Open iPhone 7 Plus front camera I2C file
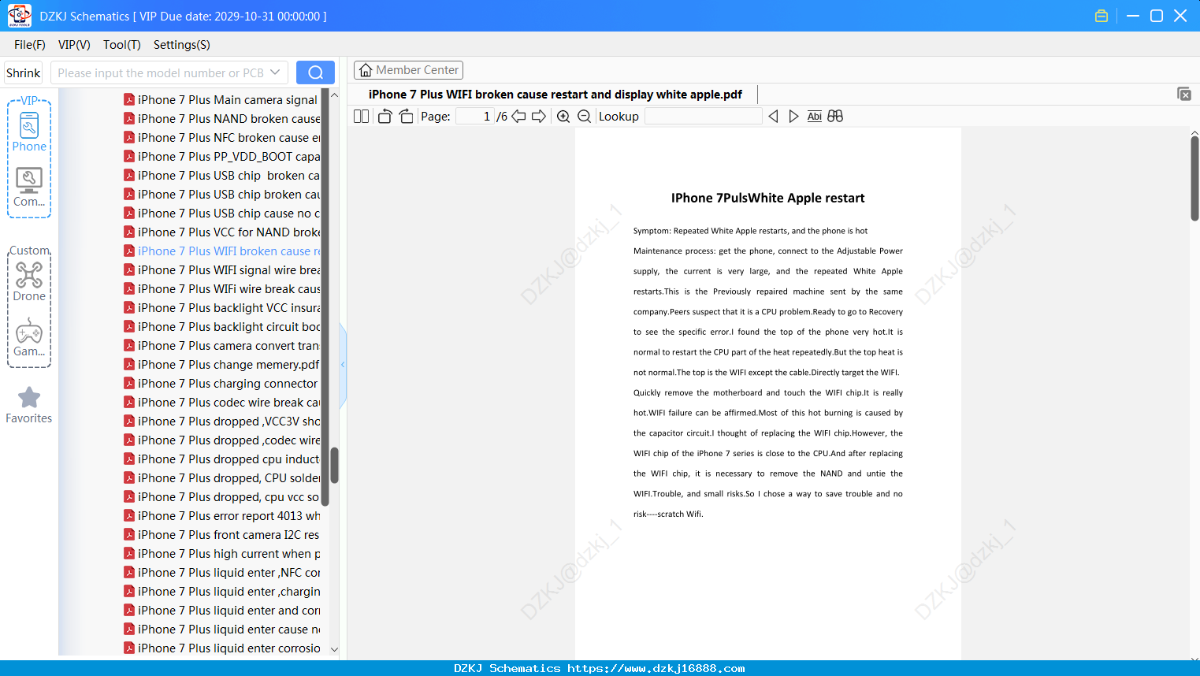This screenshot has height=676, width=1200. coord(222,535)
